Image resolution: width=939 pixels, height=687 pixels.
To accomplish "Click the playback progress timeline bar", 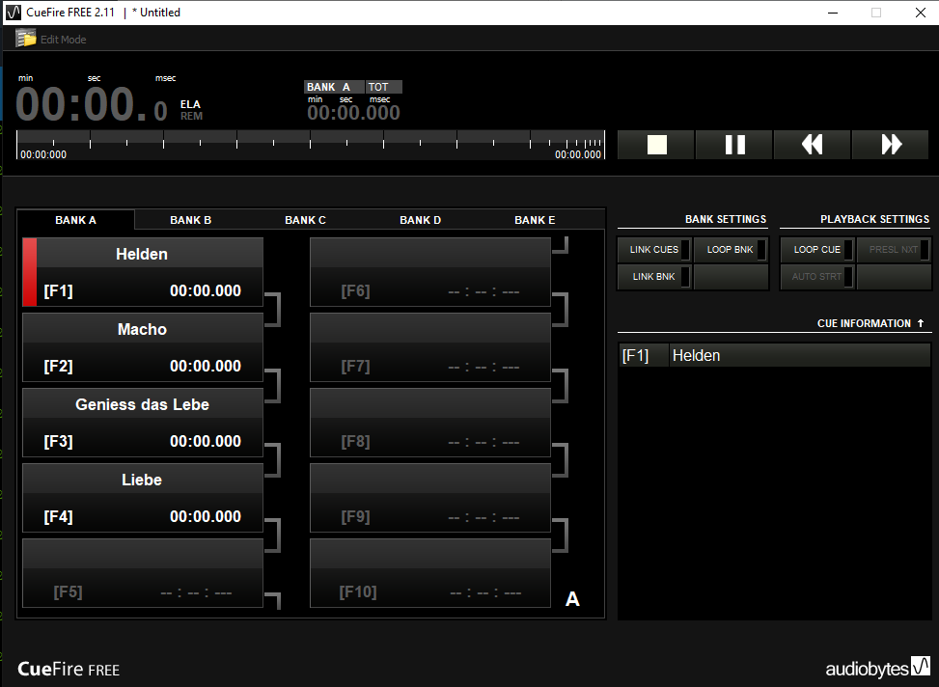I will (310, 145).
